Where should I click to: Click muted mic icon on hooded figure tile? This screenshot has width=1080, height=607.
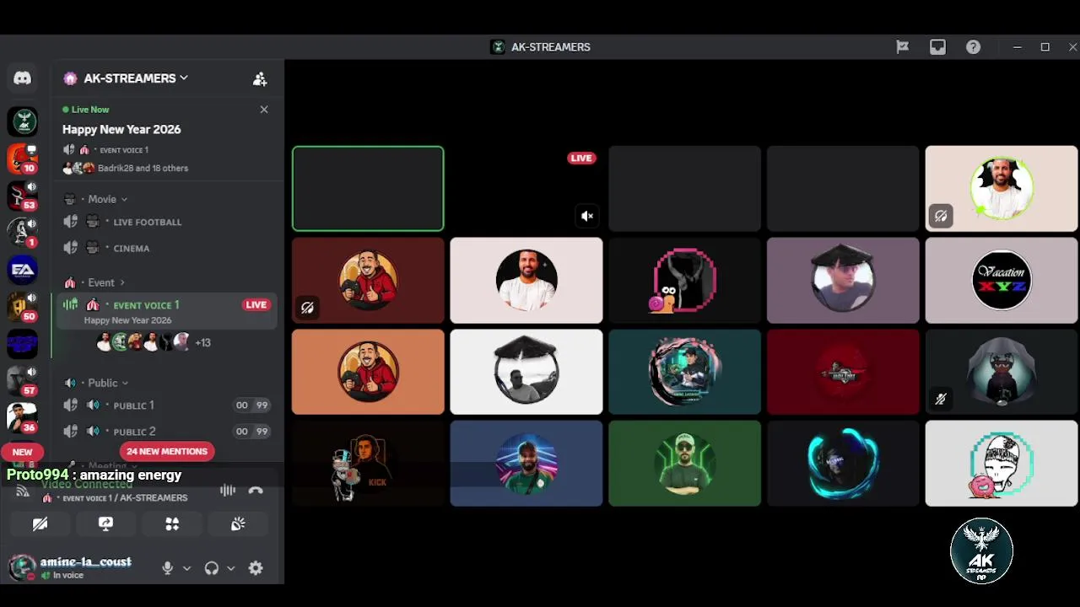[940, 399]
